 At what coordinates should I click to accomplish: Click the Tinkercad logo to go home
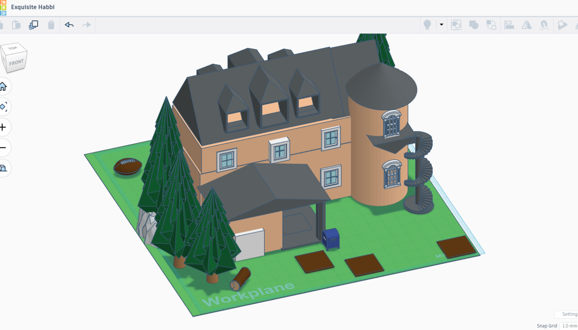[3, 8]
